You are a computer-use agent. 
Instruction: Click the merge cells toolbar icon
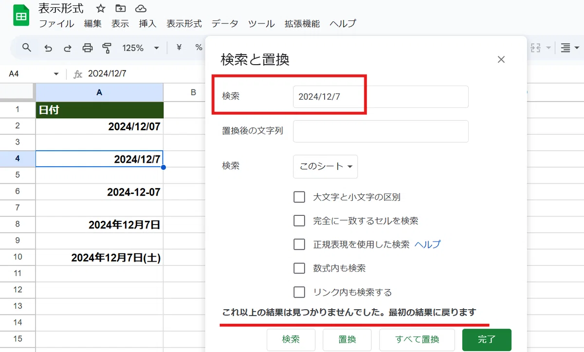click(536, 48)
